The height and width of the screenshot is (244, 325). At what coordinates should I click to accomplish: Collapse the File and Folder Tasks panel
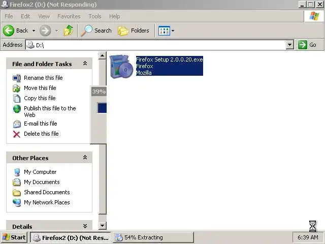(x=85, y=64)
